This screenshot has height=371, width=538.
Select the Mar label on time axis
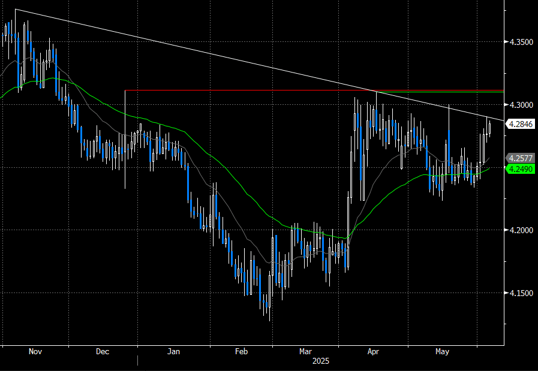(x=305, y=352)
